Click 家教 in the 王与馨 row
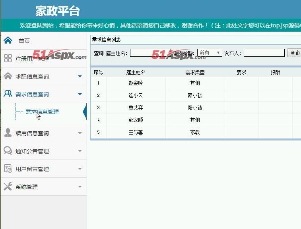 tap(195, 132)
